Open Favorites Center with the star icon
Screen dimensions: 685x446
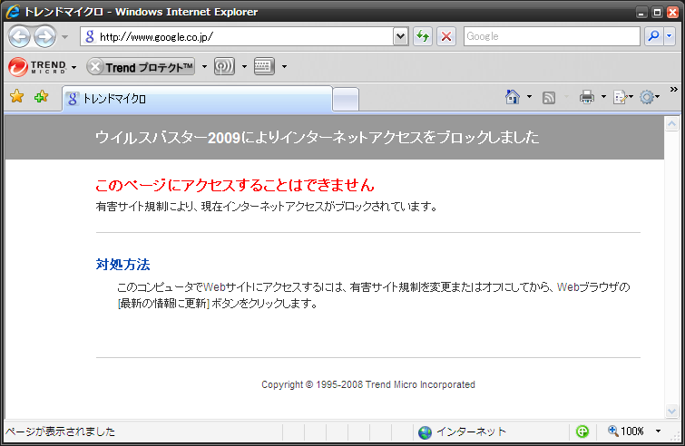[x=17, y=96]
